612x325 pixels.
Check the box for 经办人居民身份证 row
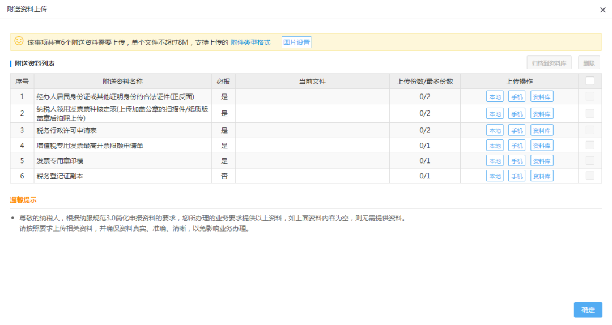pos(590,96)
